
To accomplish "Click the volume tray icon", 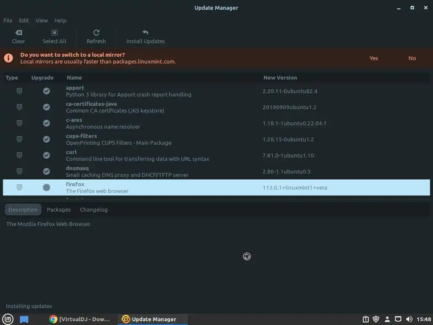I will pyautogui.click(x=409, y=319).
